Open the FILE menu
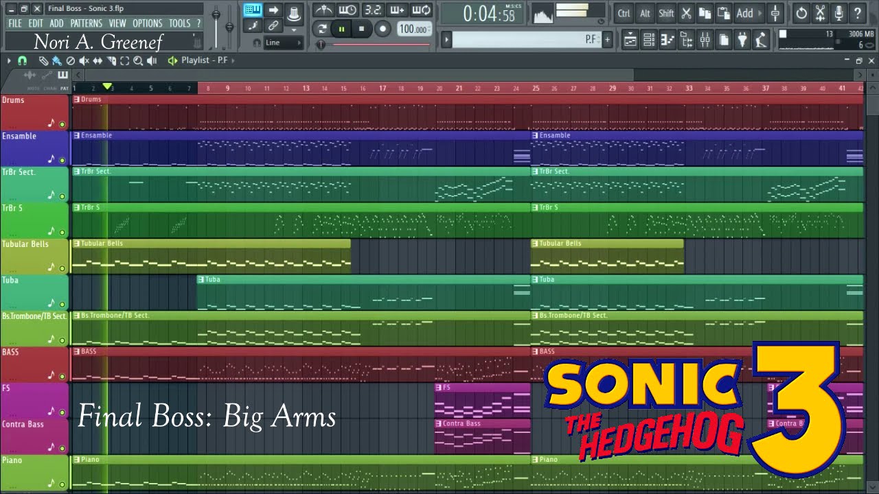 point(14,23)
